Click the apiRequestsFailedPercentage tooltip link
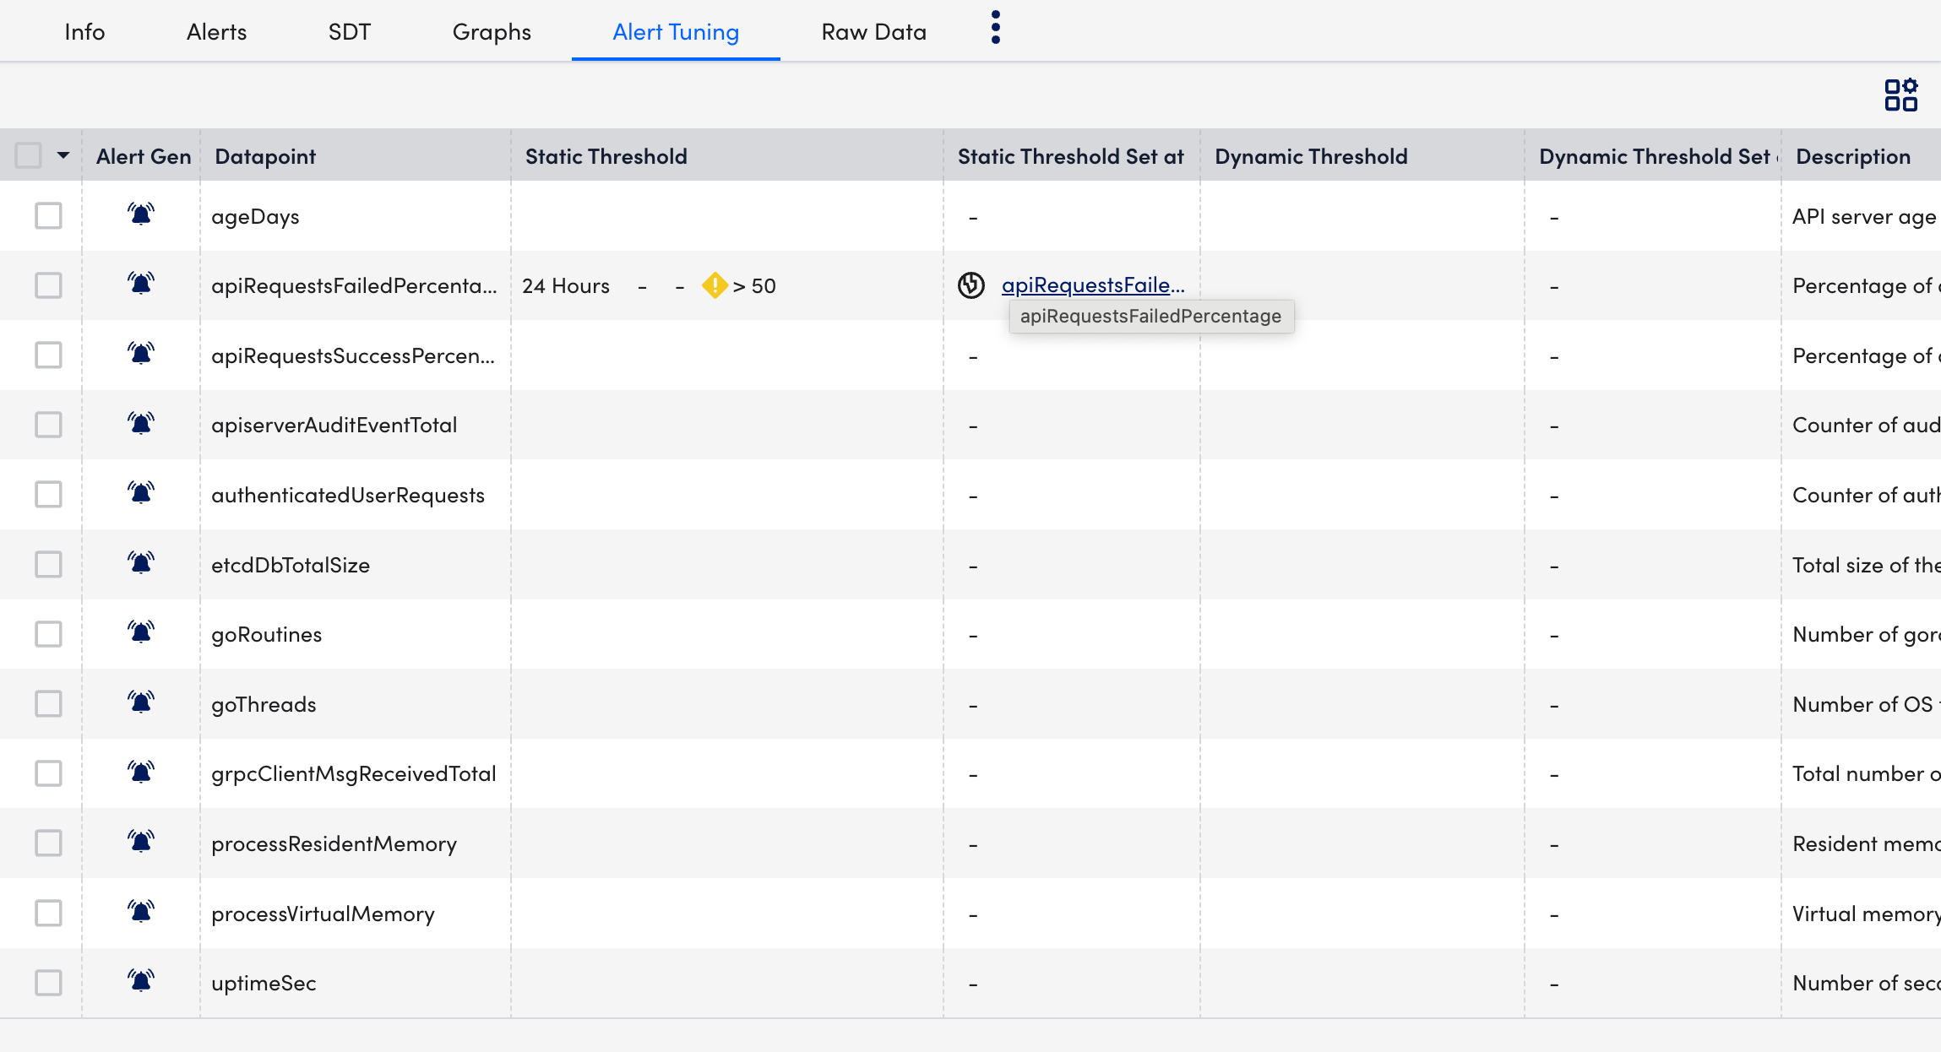Viewport: 1941px width, 1052px height. (x=1094, y=284)
